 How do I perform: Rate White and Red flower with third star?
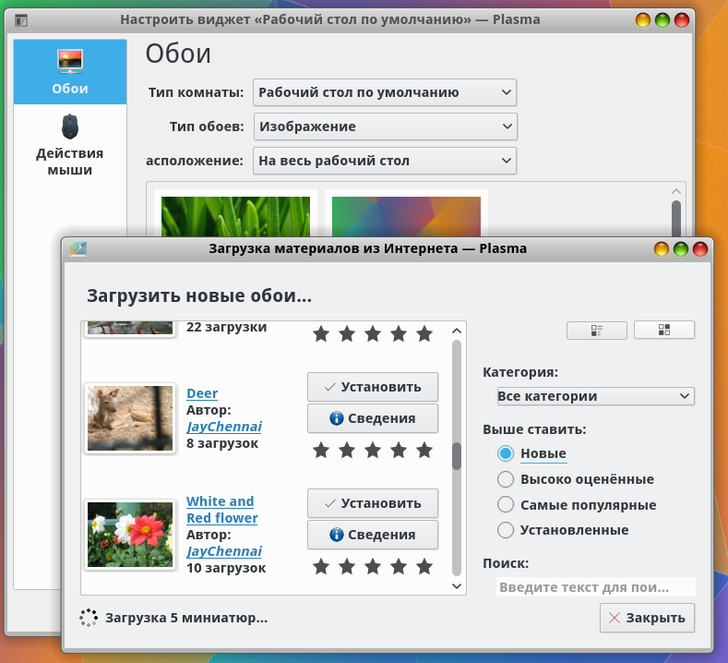coord(373,567)
